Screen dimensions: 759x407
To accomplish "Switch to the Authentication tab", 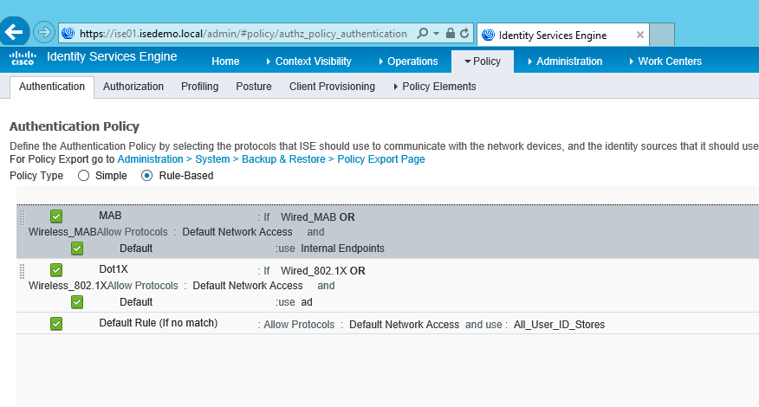I will point(52,87).
